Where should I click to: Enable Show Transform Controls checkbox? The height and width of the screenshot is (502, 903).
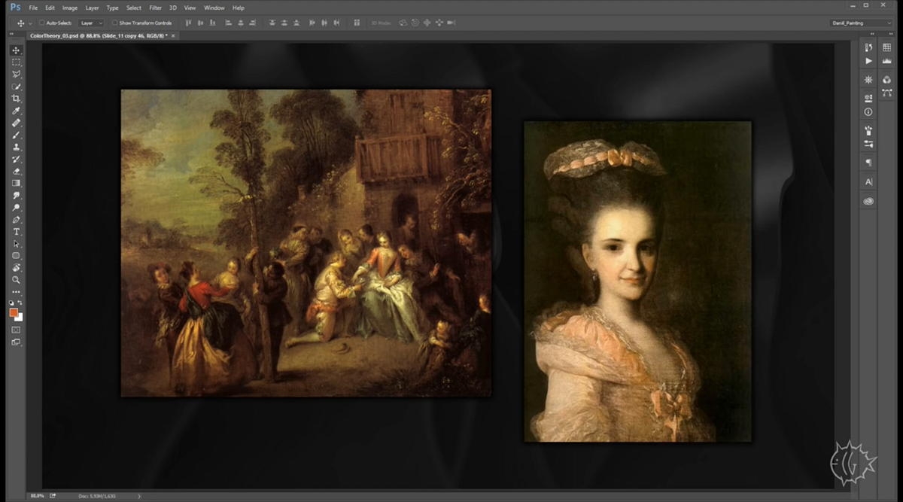(x=114, y=23)
